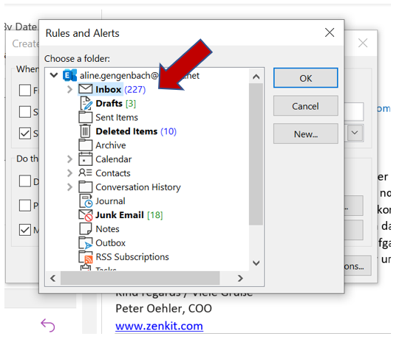Click the Contacts person icon
Image resolution: width=405 pixels, height=339 pixels.
click(x=85, y=172)
